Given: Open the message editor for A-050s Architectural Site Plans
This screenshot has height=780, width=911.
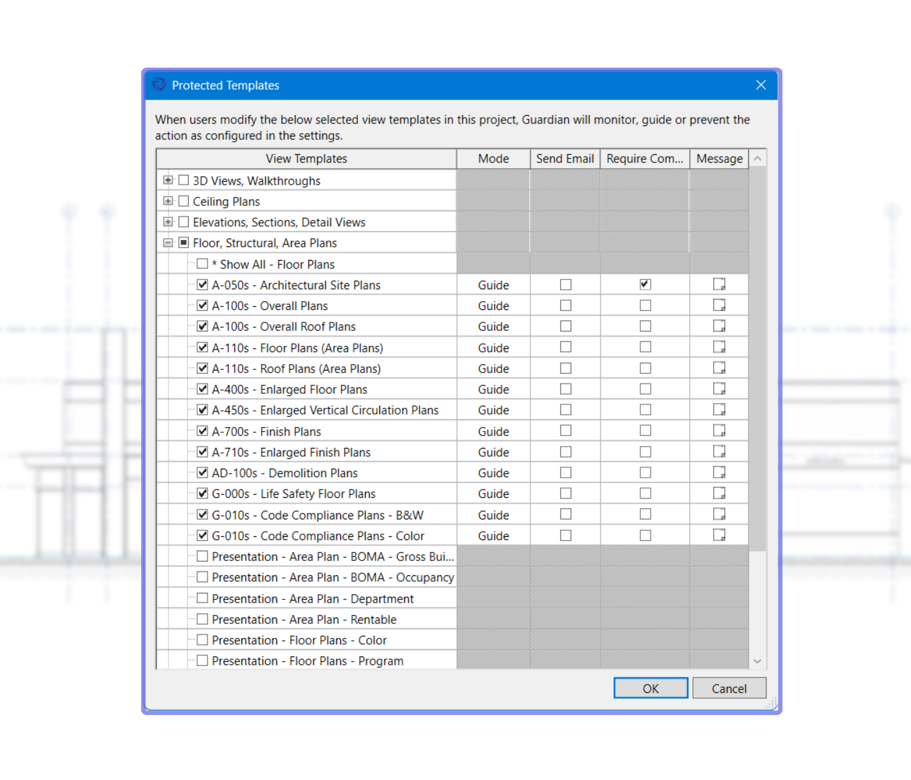Looking at the screenshot, I should point(719,284).
